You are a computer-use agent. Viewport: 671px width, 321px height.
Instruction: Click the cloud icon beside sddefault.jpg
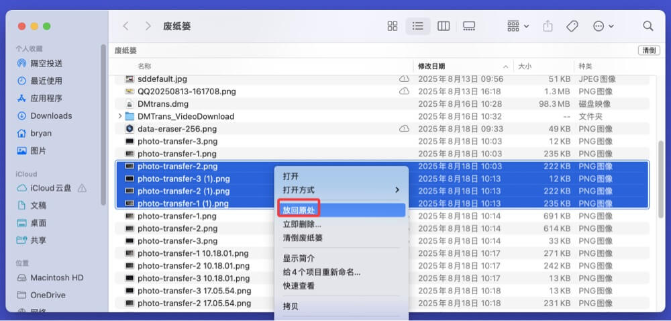point(404,79)
